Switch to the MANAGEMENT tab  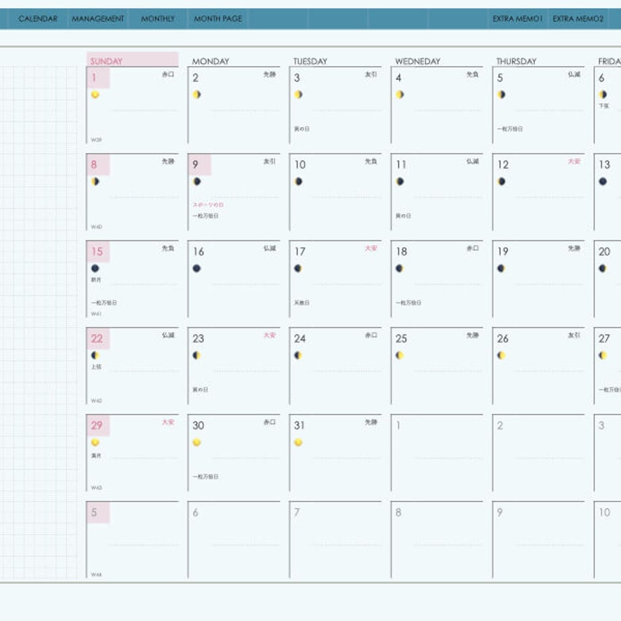(98, 19)
